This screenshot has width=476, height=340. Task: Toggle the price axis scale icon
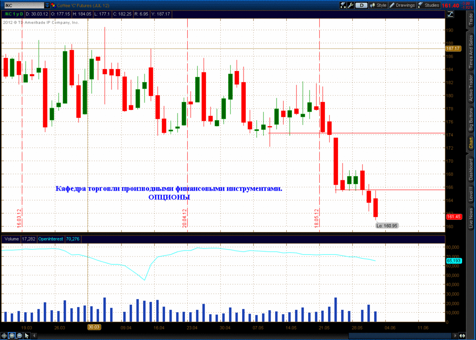(x=450, y=14)
